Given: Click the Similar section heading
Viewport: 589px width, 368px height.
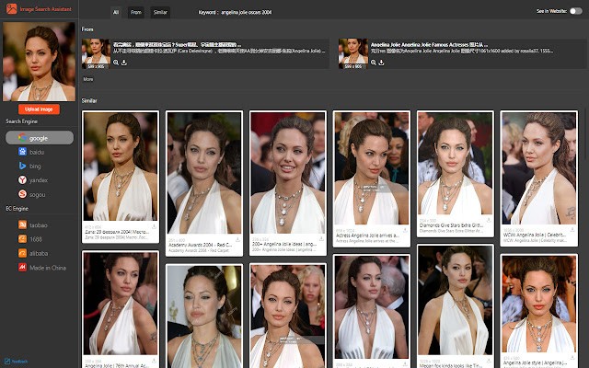Looking at the screenshot, I should point(89,100).
